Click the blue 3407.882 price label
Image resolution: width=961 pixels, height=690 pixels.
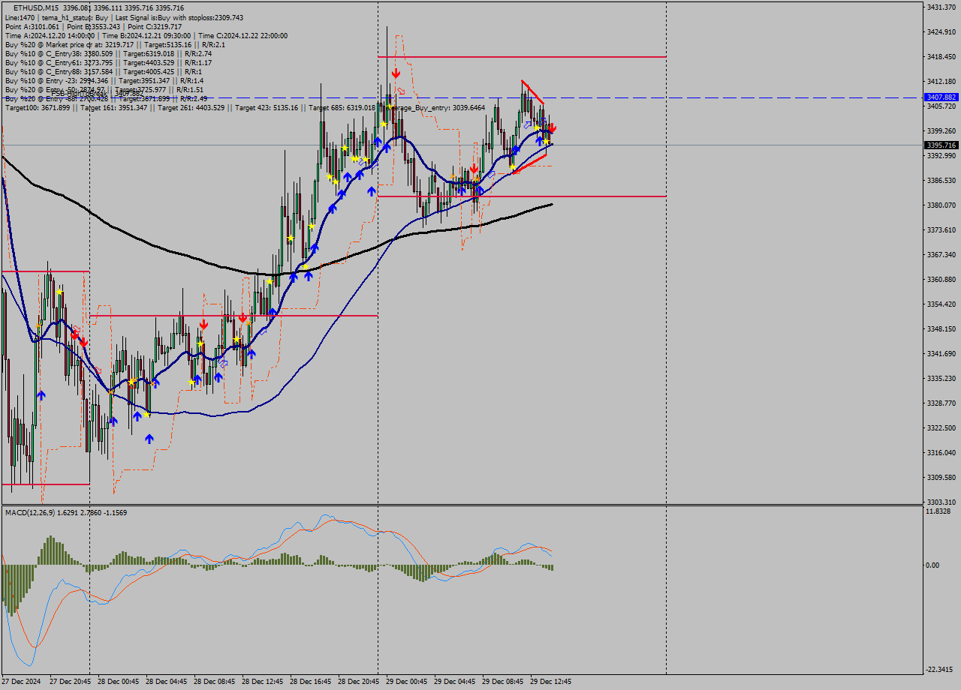click(x=941, y=97)
